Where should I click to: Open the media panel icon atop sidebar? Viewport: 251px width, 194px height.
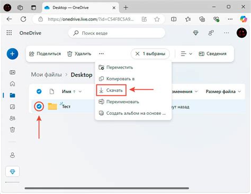pos(12,72)
